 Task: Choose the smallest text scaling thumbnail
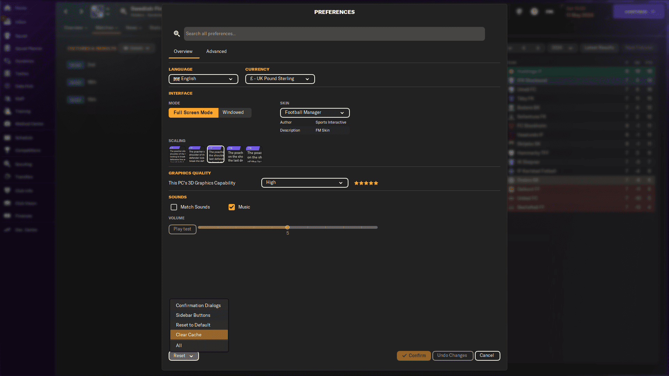point(177,154)
